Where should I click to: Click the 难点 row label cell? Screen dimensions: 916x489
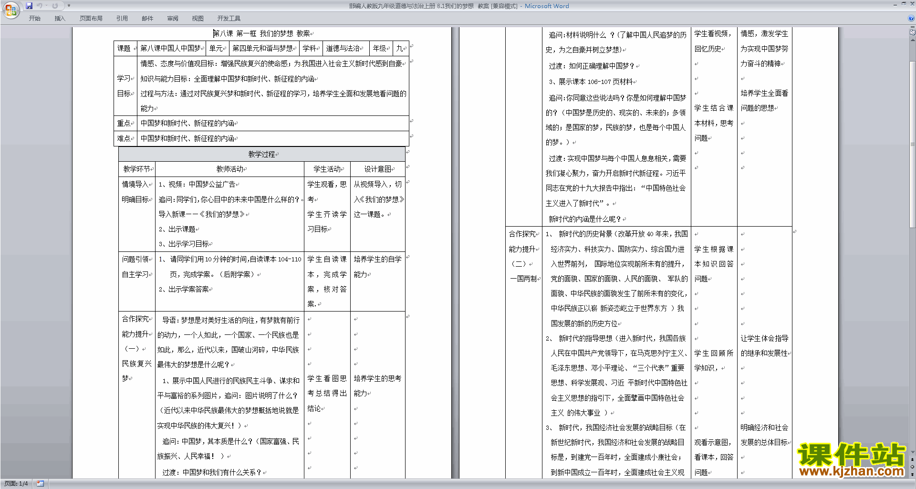click(x=125, y=138)
